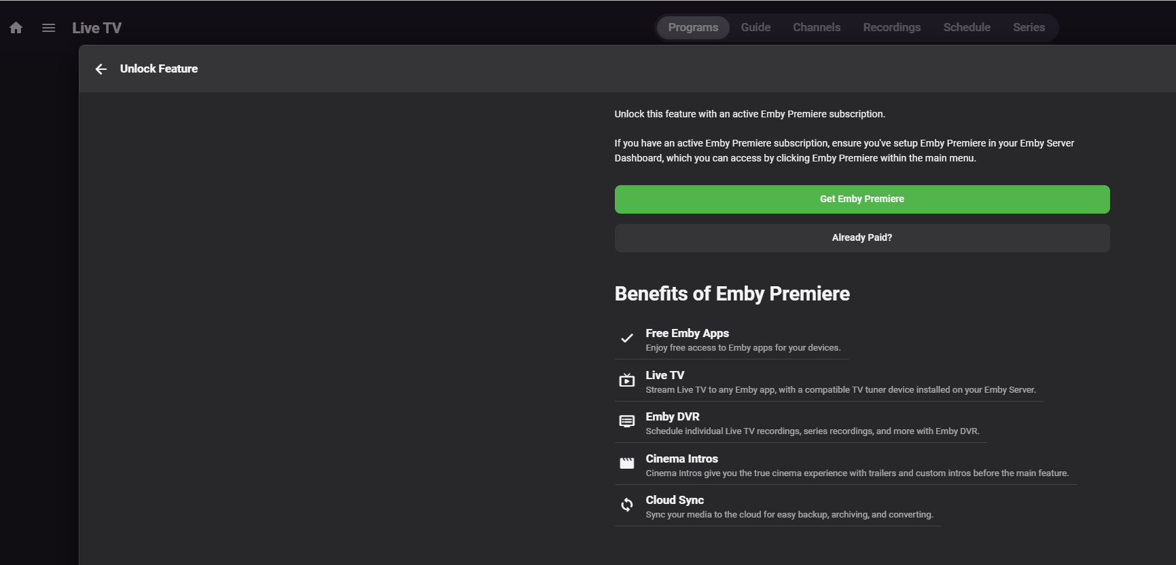1176x565 pixels.
Task: Click the Cinema Intros clapperboard icon
Action: pyautogui.click(x=627, y=463)
